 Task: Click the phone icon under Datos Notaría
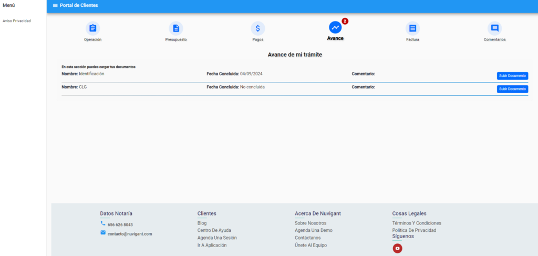pos(103,223)
